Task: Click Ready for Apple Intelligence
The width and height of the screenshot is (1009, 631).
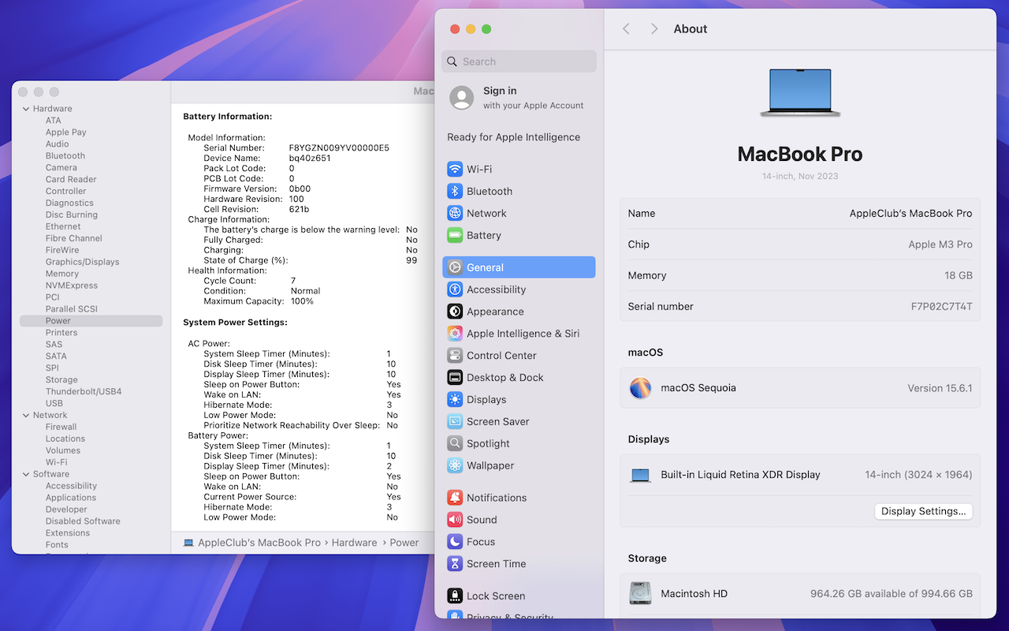Action: [513, 137]
